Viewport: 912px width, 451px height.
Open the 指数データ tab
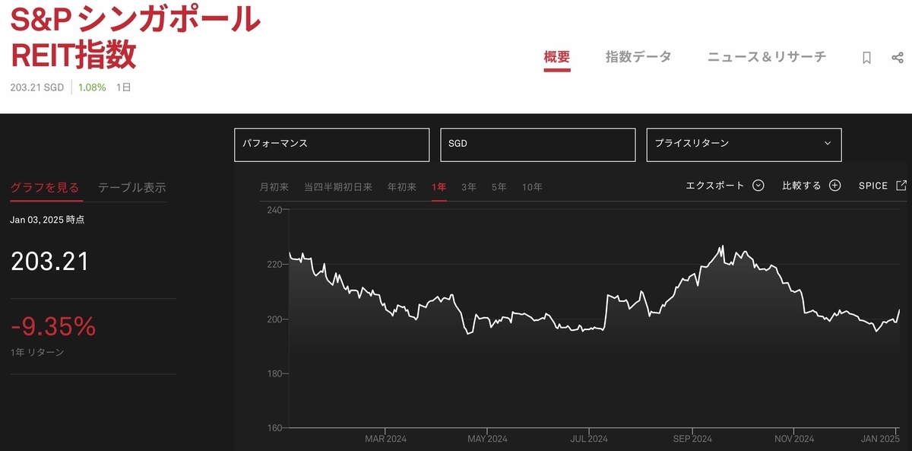(638, 57)
